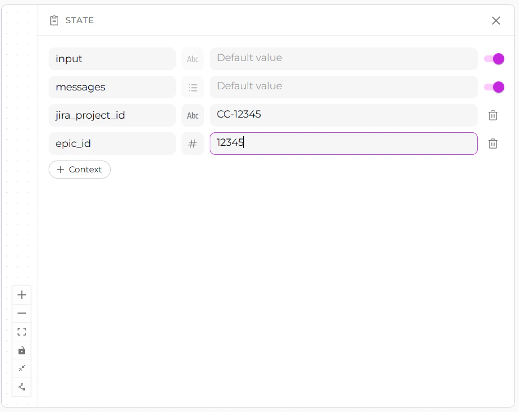The image size is (519, 412).
Task: Close the STATE panel
Action: [496, 20]
